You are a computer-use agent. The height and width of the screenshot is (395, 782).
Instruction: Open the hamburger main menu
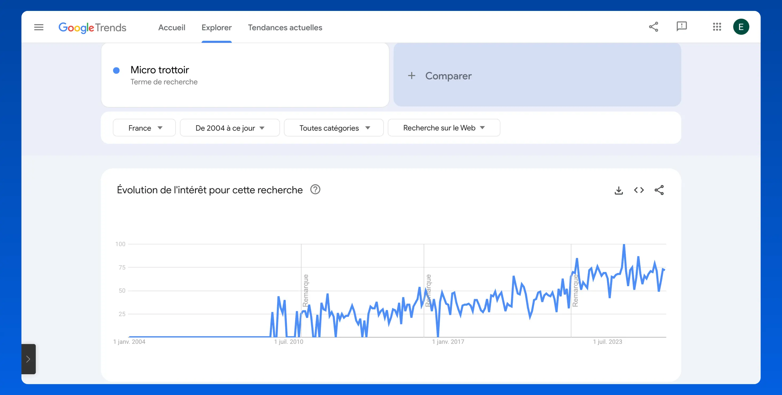point(39,27)
